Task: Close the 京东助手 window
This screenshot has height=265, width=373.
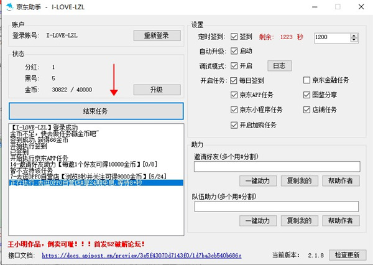Action: 361,7
